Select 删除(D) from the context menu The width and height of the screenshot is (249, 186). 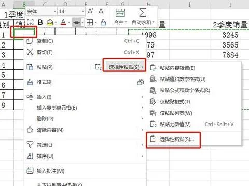[85, 119]
